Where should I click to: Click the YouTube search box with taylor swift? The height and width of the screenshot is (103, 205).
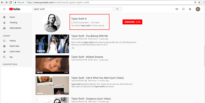(73, 9)
